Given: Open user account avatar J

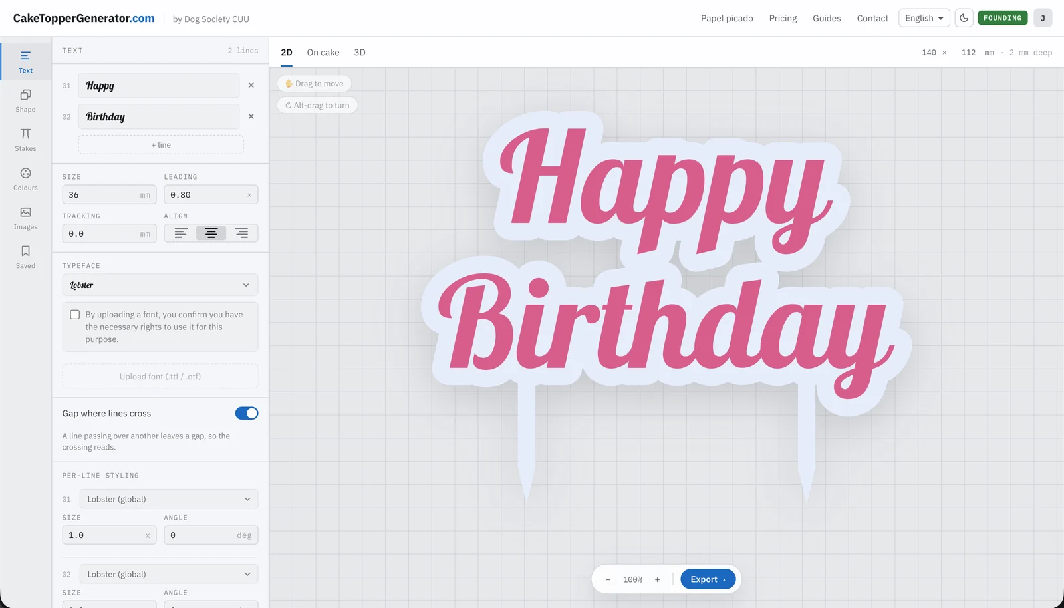Looking at the screenshot, I should click(1043, 18).
